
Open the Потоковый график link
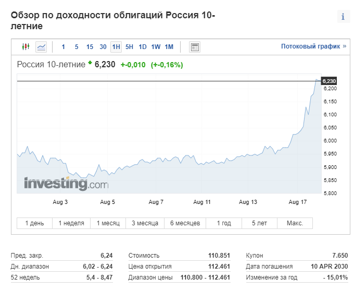(x=313, y=46)
